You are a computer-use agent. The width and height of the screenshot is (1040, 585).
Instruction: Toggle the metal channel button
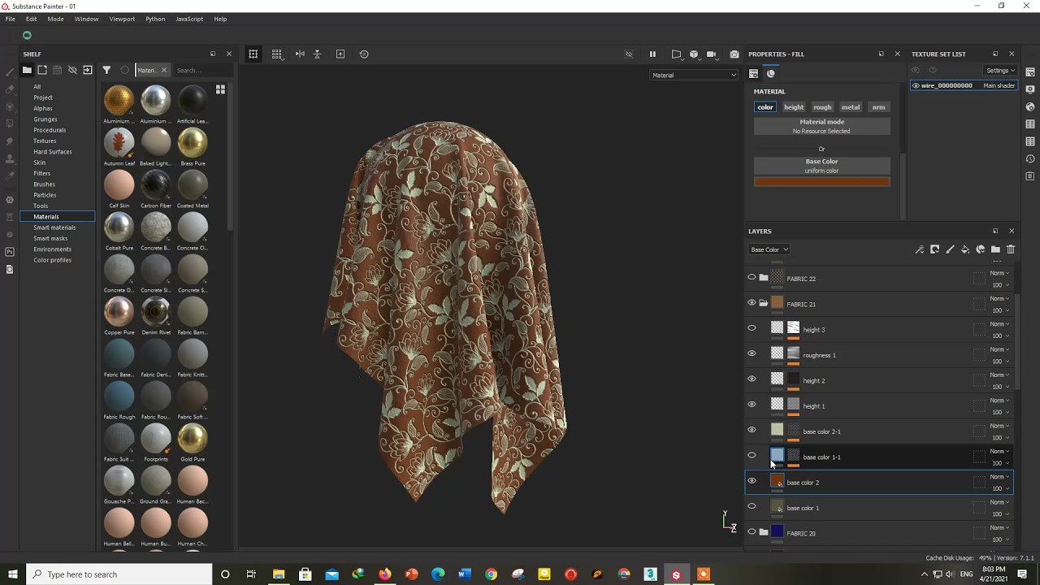[x=851, y=107]
